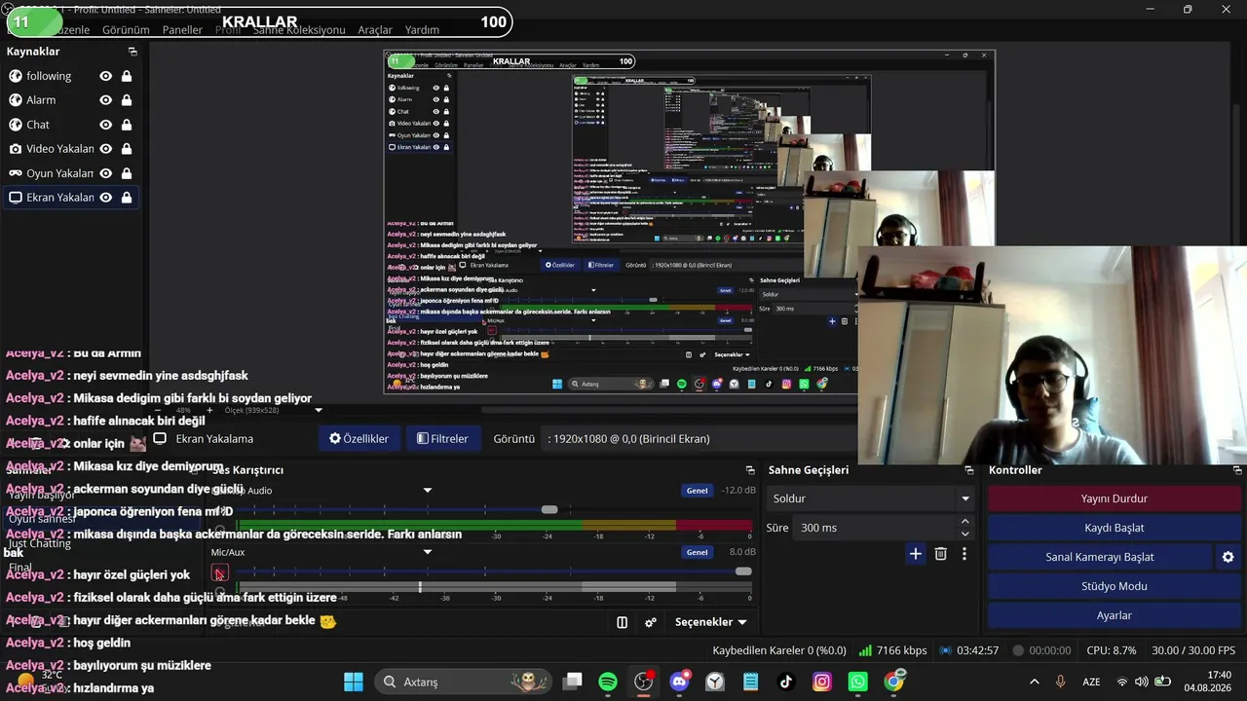The height and width of the screenshot is (701, 1247).
Task: Click the monitor icon of Ekran Yakalama source
Action: pos(16,198)
